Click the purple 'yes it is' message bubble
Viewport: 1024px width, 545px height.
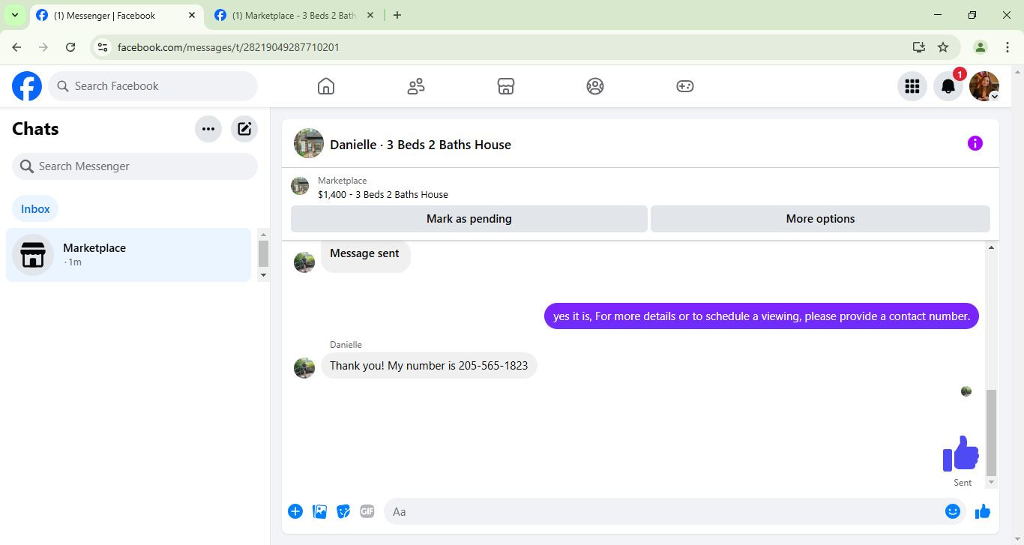pyautogui.click(x=762, y=316)
